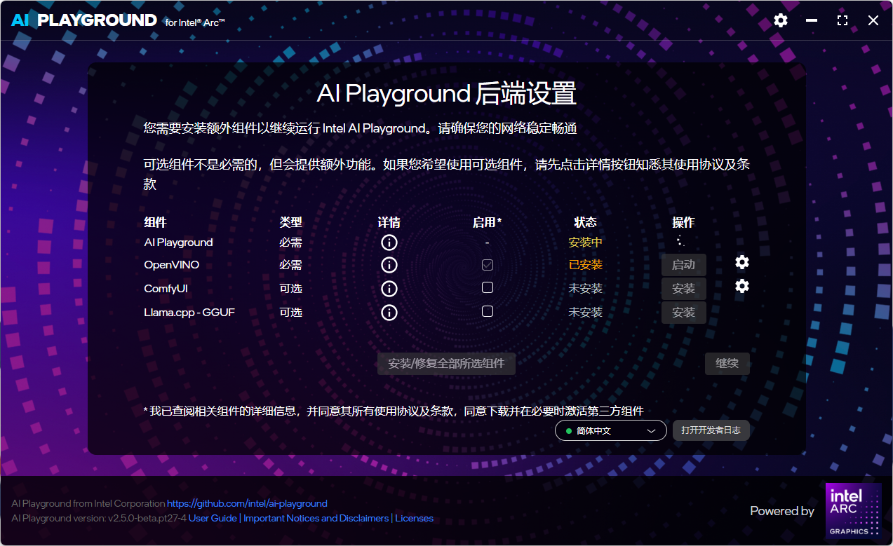Click the 安装 button for ComfyUI
893x546 pixels.
tap(683, 289)
